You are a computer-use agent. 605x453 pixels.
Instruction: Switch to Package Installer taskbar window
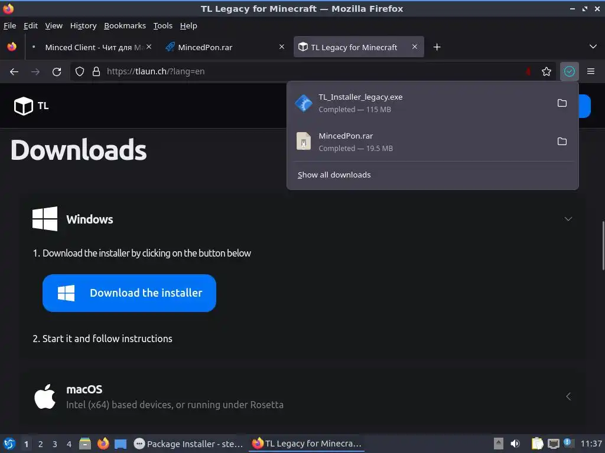[188, 444]
